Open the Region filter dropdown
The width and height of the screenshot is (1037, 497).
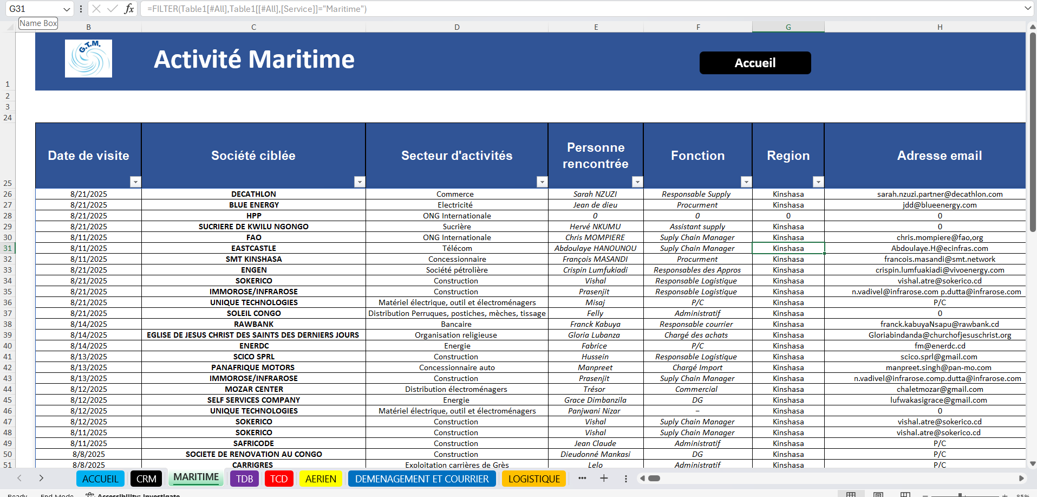coord(818,182)
